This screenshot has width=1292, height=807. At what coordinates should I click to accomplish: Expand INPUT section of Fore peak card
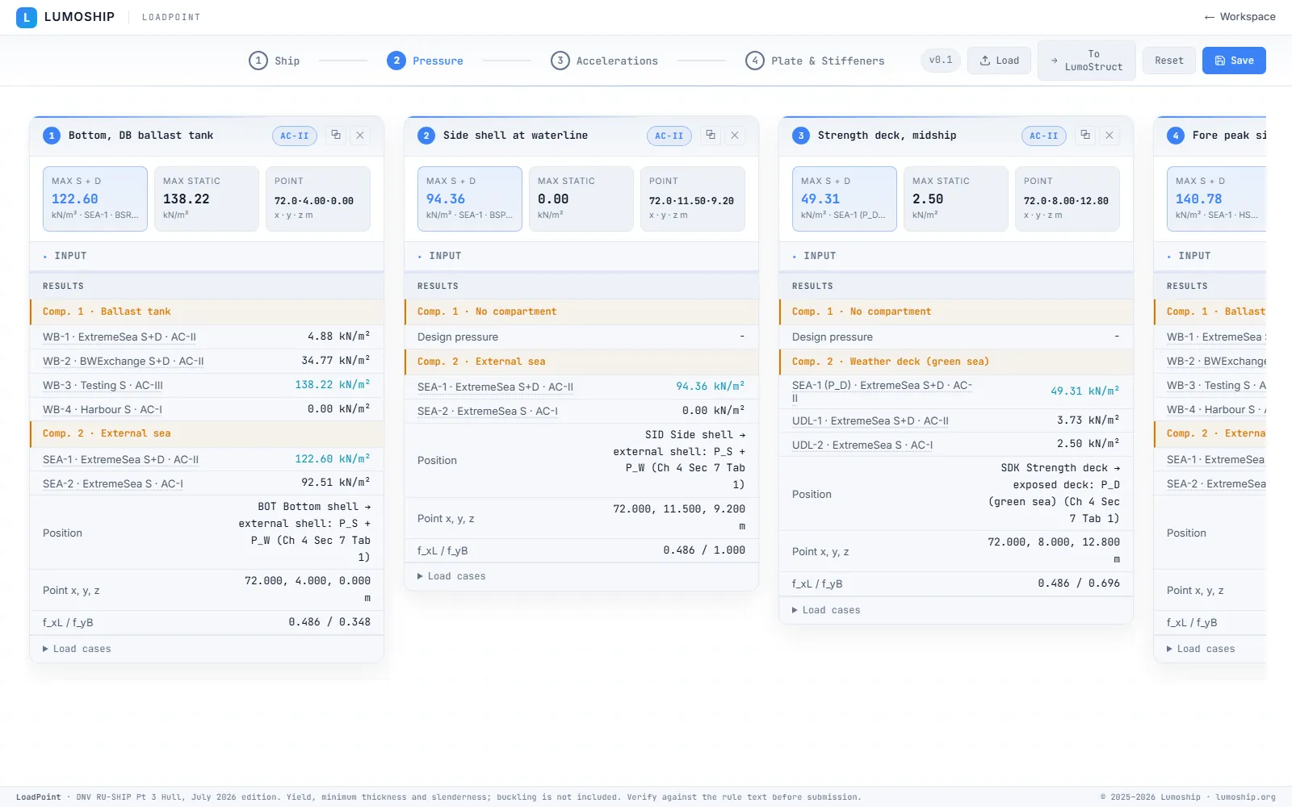pyautogui.click(x=1210, y=256)
